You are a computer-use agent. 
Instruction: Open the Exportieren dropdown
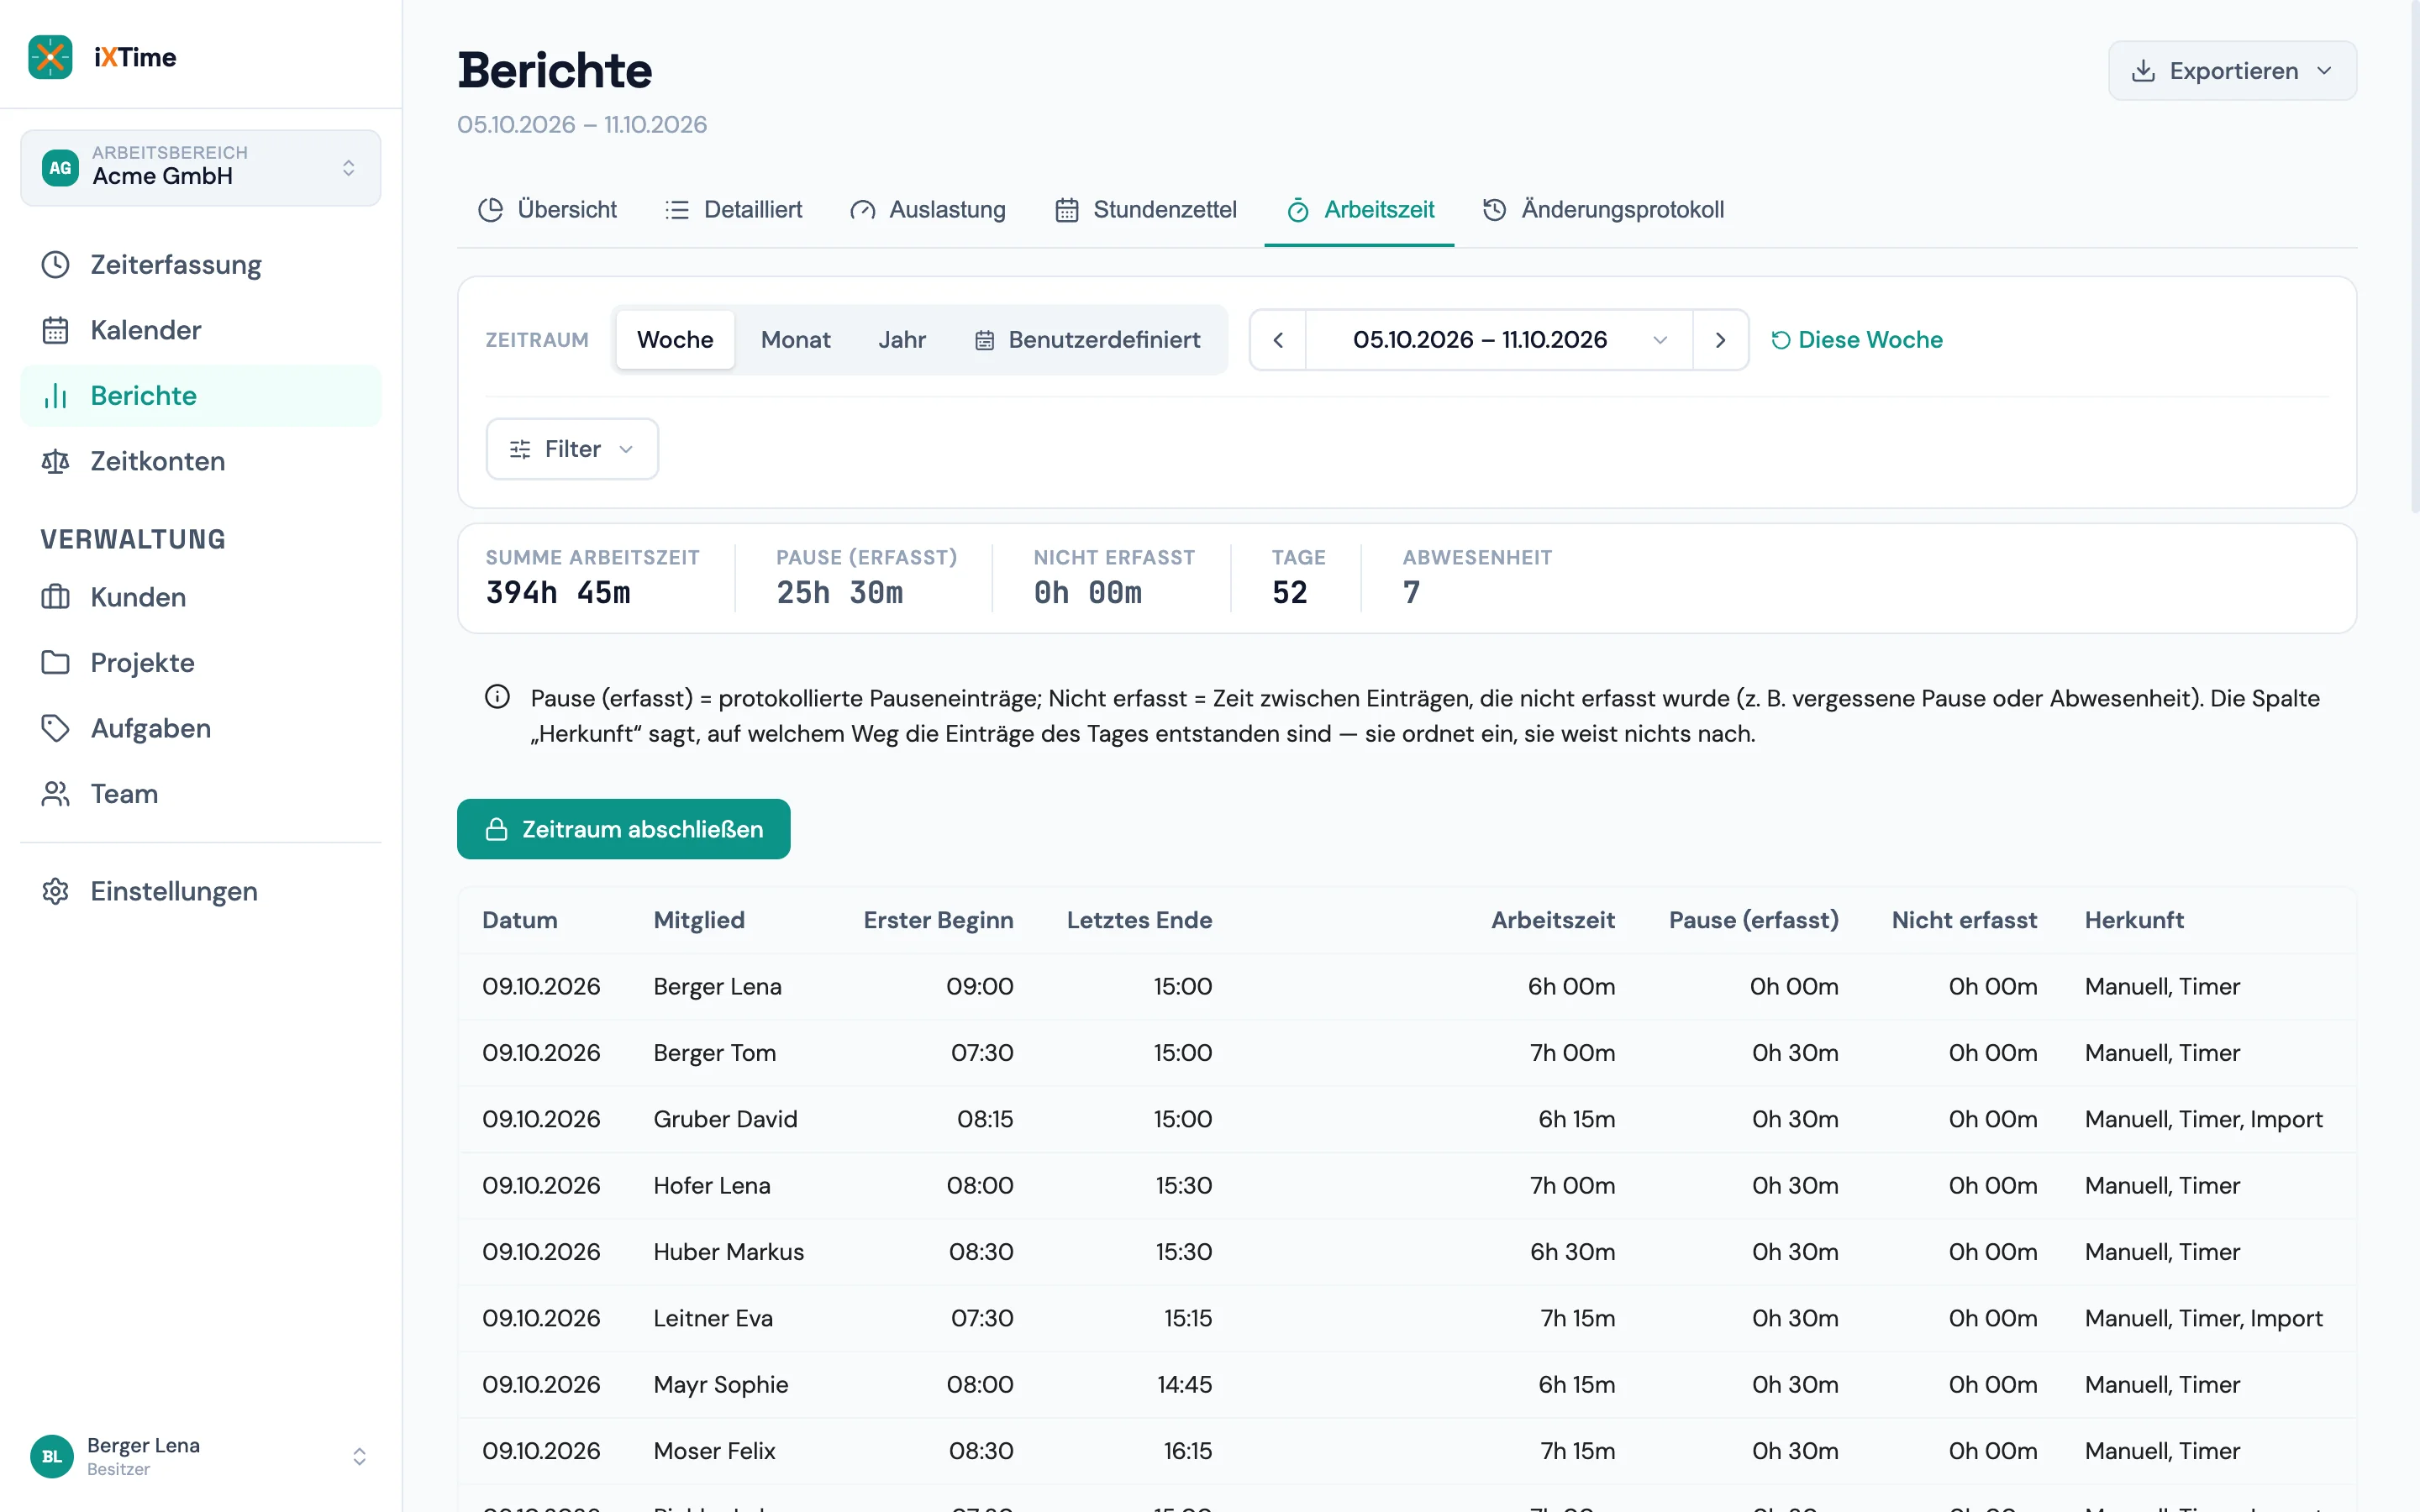(x=2232, y=71)
